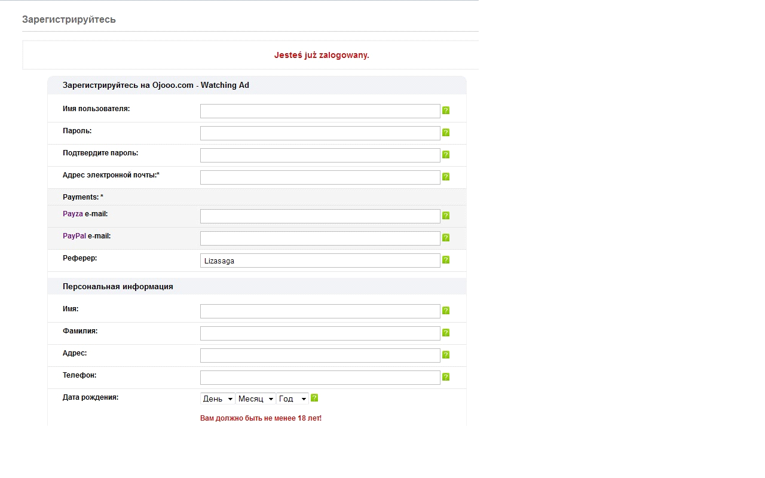Click the 'Персональная информация' section header
This screenshot has width=765, height=478.
pos(118,287)
